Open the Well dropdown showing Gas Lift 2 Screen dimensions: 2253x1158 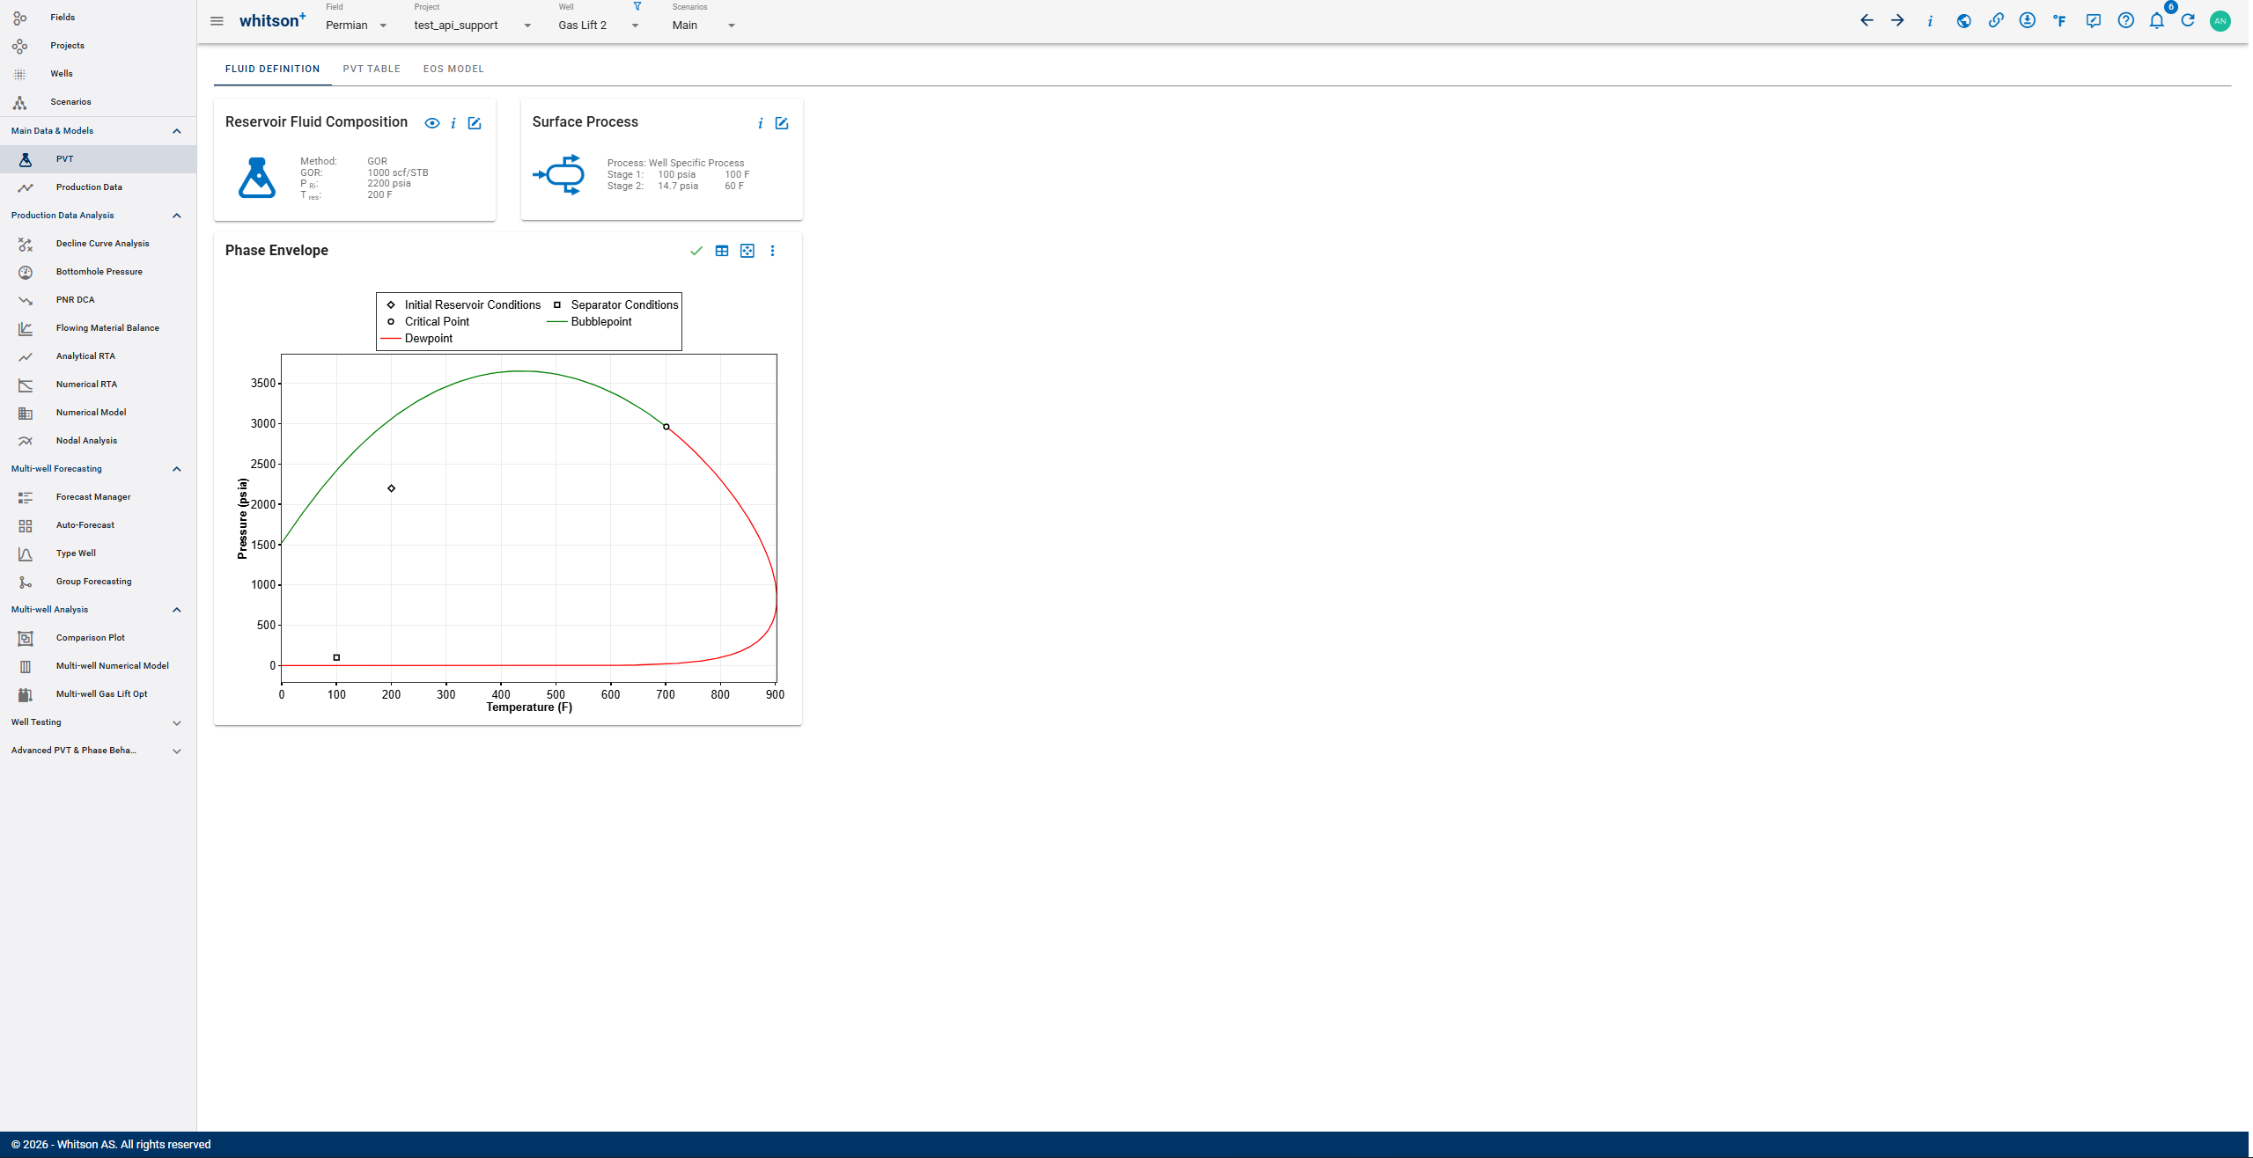tap(598, 26)
